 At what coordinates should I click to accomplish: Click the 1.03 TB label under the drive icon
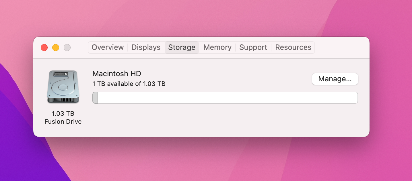click(x=63, y=113)
